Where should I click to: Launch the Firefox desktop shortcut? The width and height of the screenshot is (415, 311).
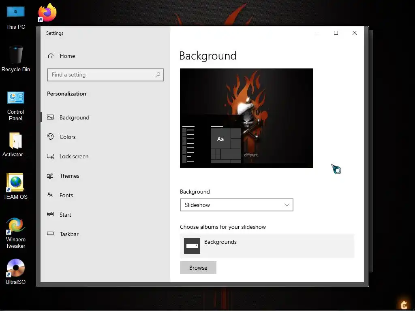point(47,13)
